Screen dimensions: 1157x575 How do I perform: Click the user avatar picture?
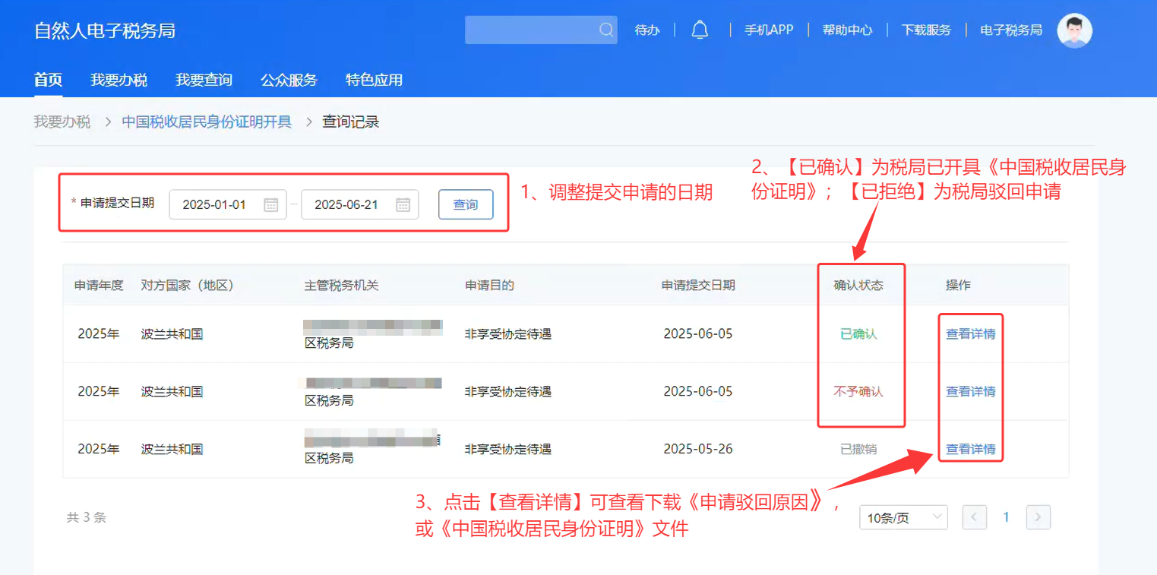tap(1074, 31)
